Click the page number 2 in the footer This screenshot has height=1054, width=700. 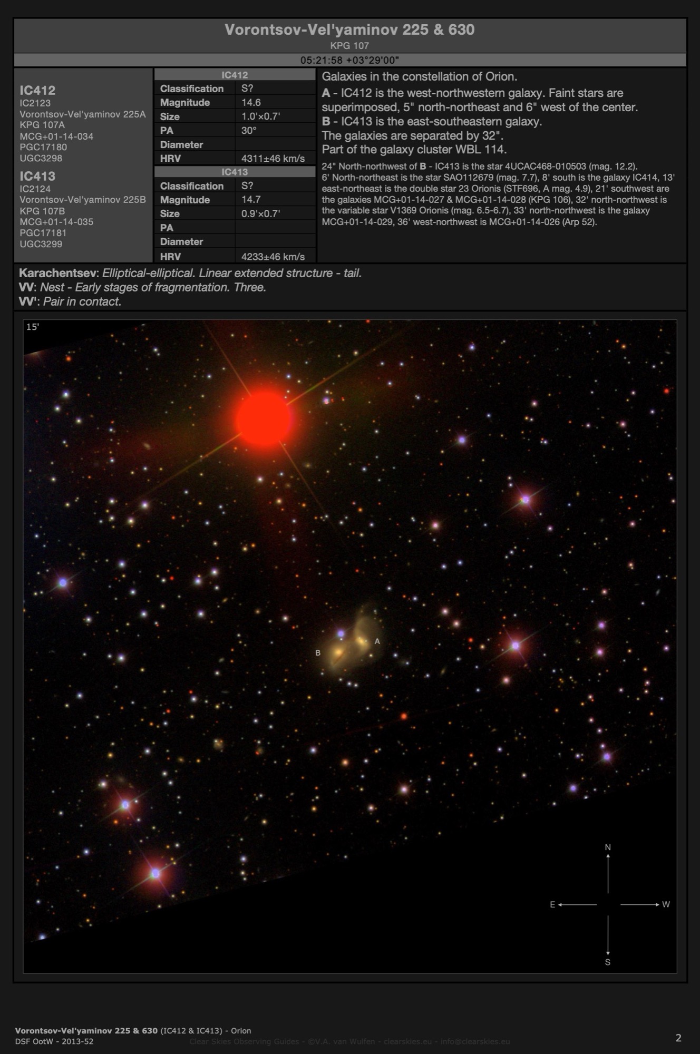[x=678, y=1038]
